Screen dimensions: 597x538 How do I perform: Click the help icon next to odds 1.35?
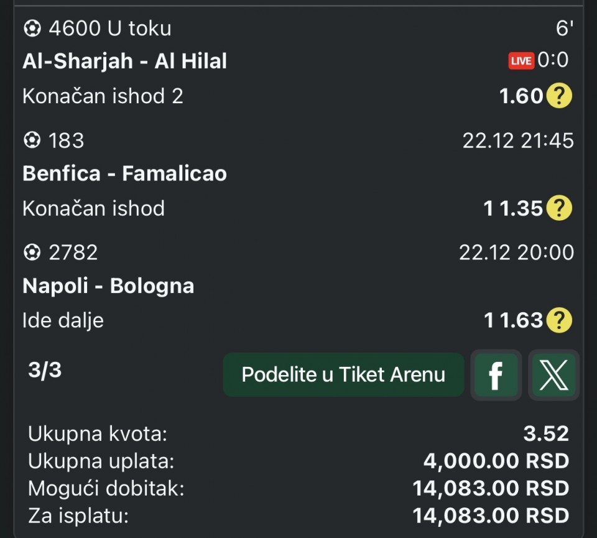pos(559,208)
